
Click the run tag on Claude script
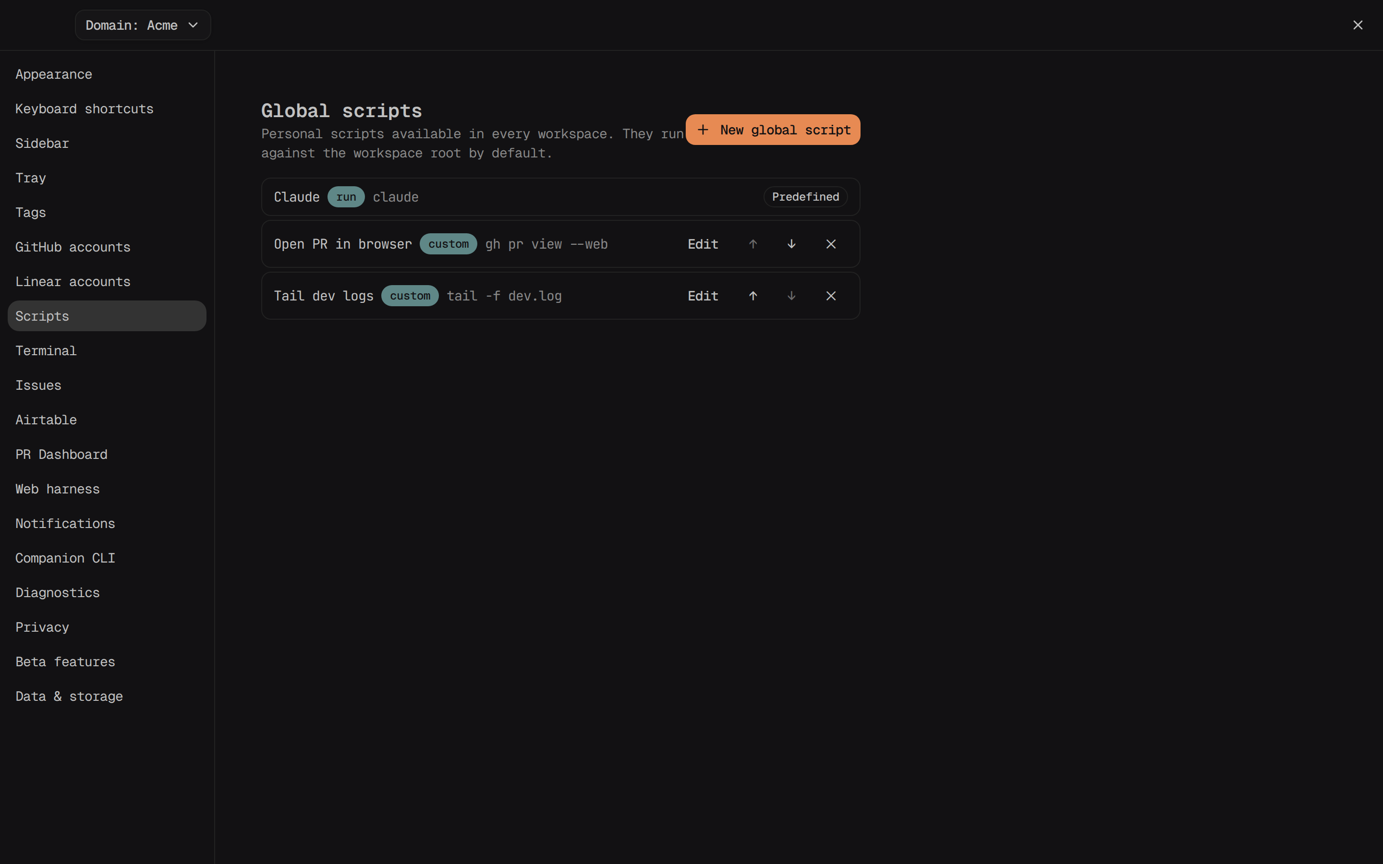tap(346, 197)
